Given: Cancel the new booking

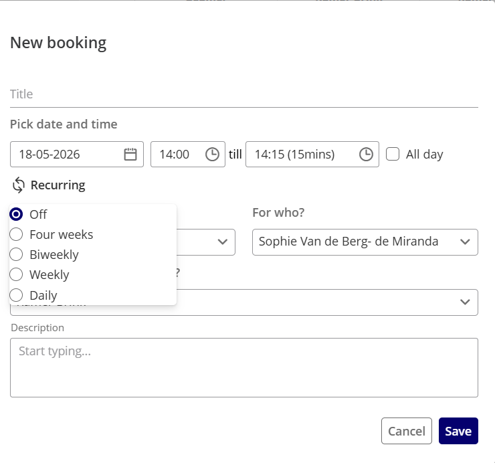Looking at the screenshot, I should [406, 431].
